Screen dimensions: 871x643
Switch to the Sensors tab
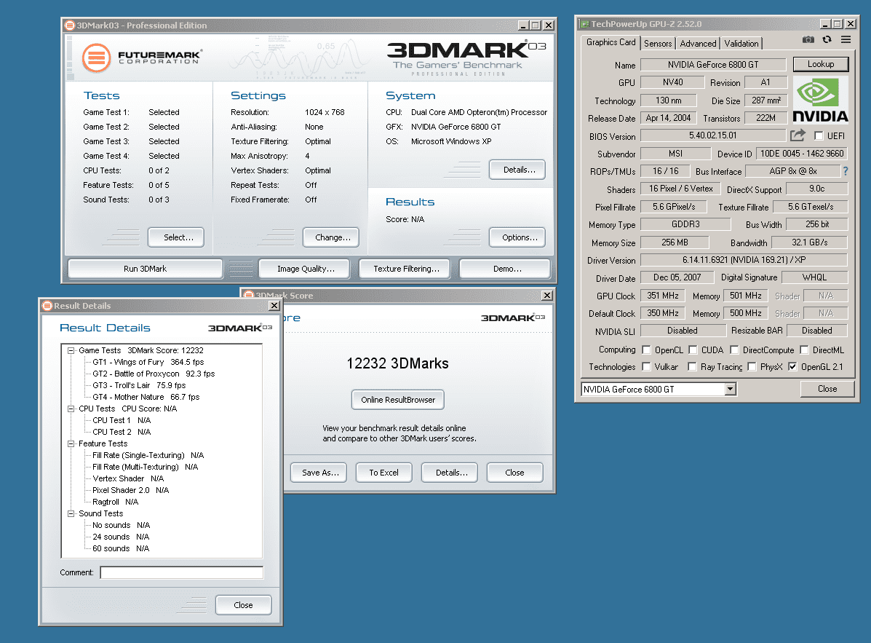[x=658, y=44]
